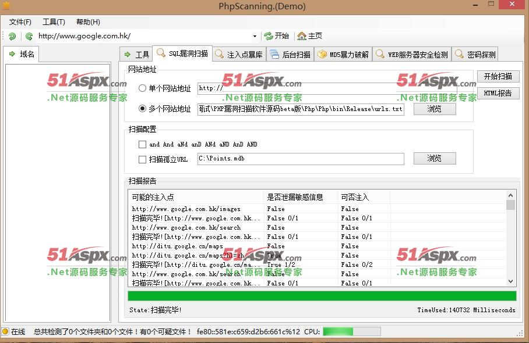The width and height of the screenshot is (529, 343).
Task: Click the scan report scrollbar thumb
Action: (x=510, y=205)
